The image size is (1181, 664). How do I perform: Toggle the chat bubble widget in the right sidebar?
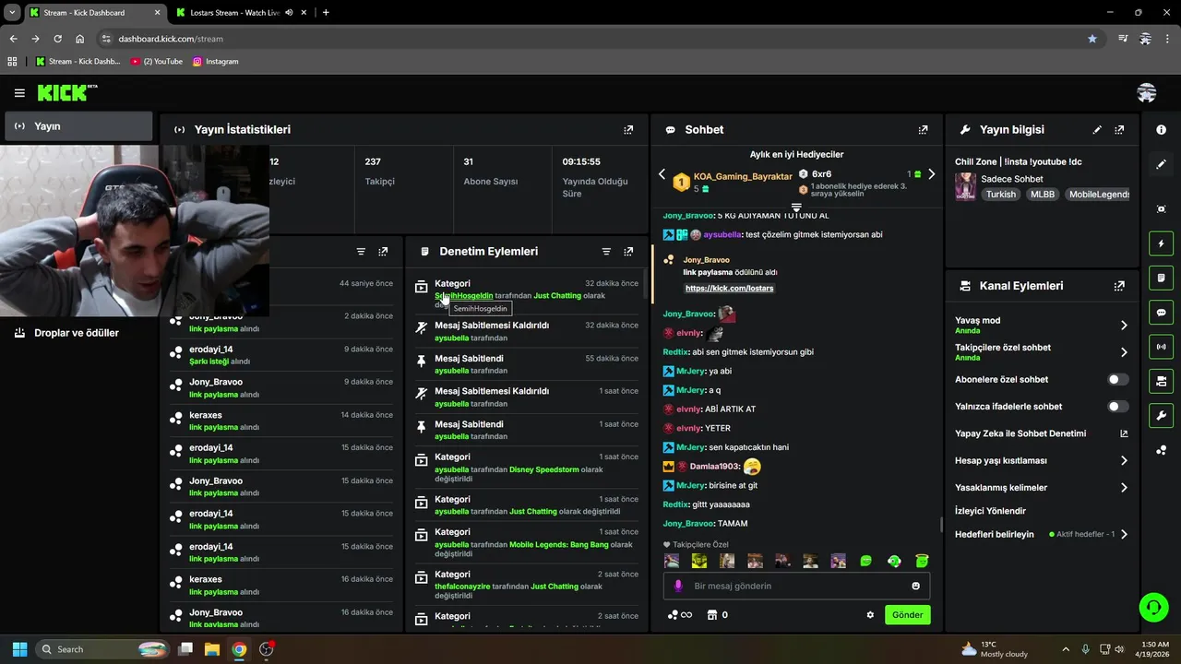1161,313
